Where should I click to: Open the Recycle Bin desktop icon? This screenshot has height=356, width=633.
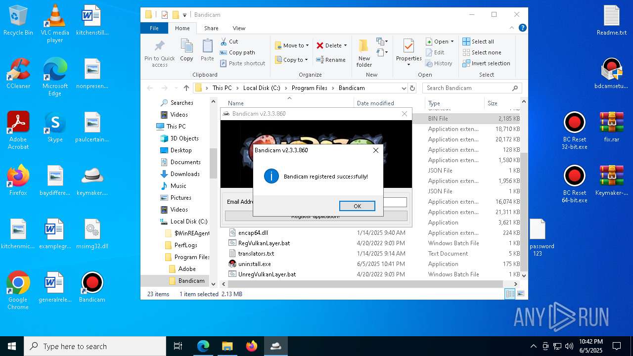point(18,21)
